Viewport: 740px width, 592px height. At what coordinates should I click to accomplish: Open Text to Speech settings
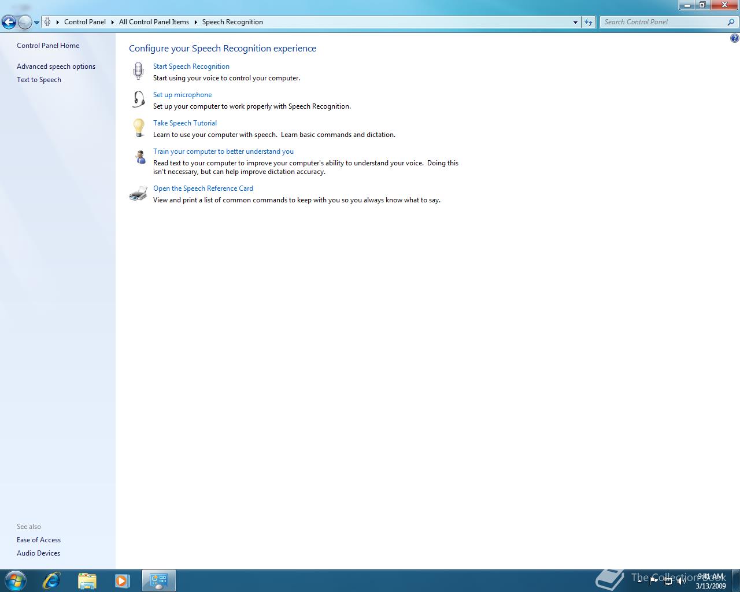(39, 80)
